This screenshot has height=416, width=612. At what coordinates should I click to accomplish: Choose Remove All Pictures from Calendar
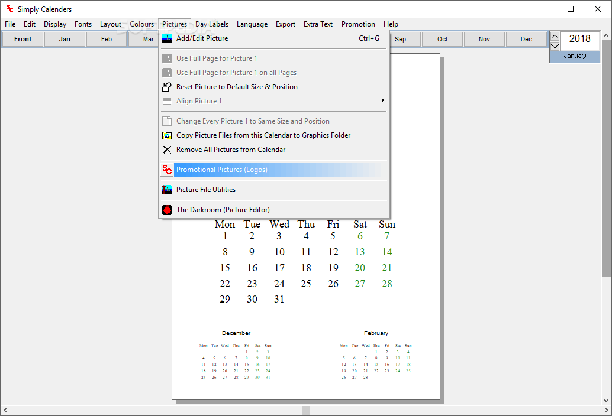tap(274, 149)
